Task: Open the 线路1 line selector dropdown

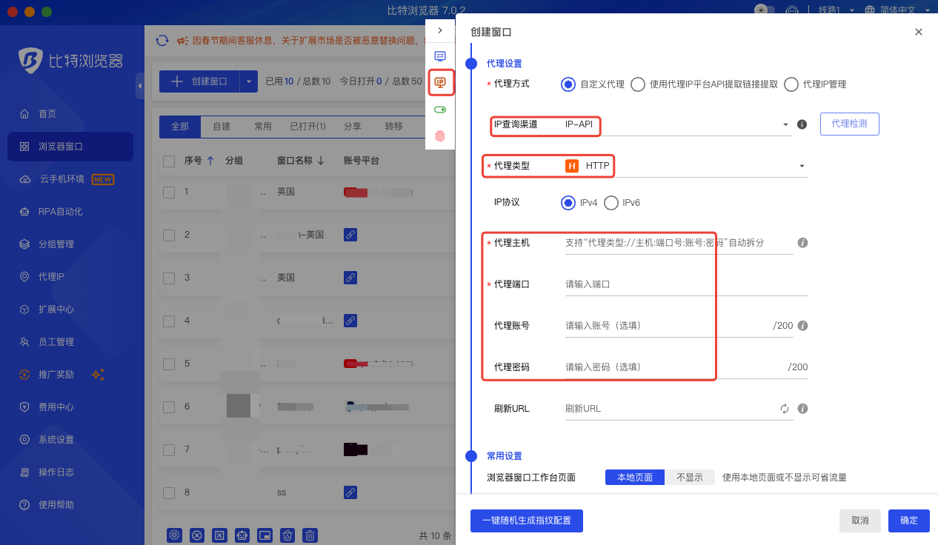Action: coord(836,10)
